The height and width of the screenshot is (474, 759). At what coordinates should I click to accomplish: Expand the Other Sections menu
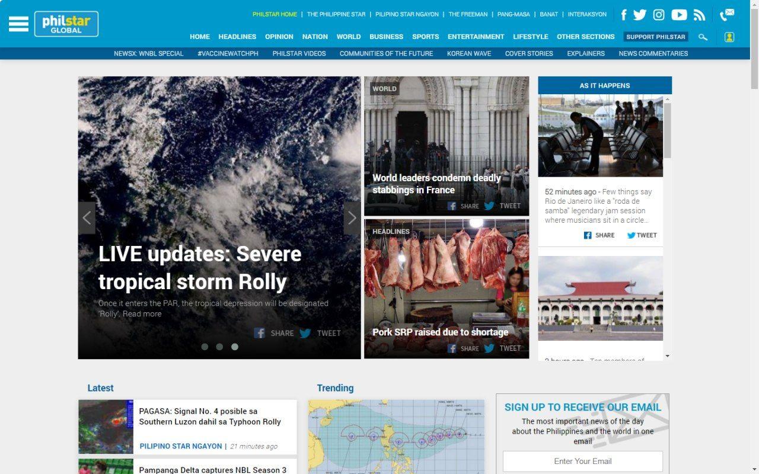pos(585,37)
